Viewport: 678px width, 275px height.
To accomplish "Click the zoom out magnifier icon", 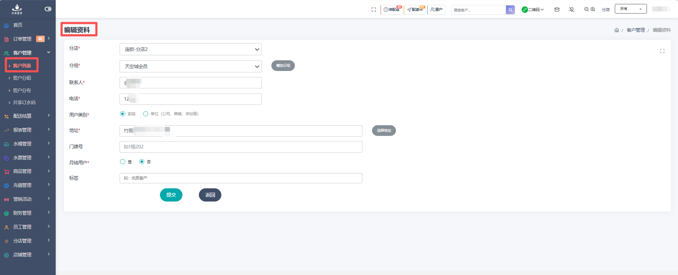I will 586,9.
